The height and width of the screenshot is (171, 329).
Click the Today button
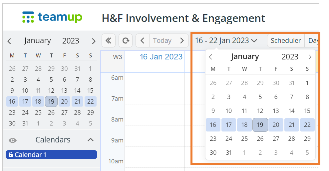coord(162,41)
